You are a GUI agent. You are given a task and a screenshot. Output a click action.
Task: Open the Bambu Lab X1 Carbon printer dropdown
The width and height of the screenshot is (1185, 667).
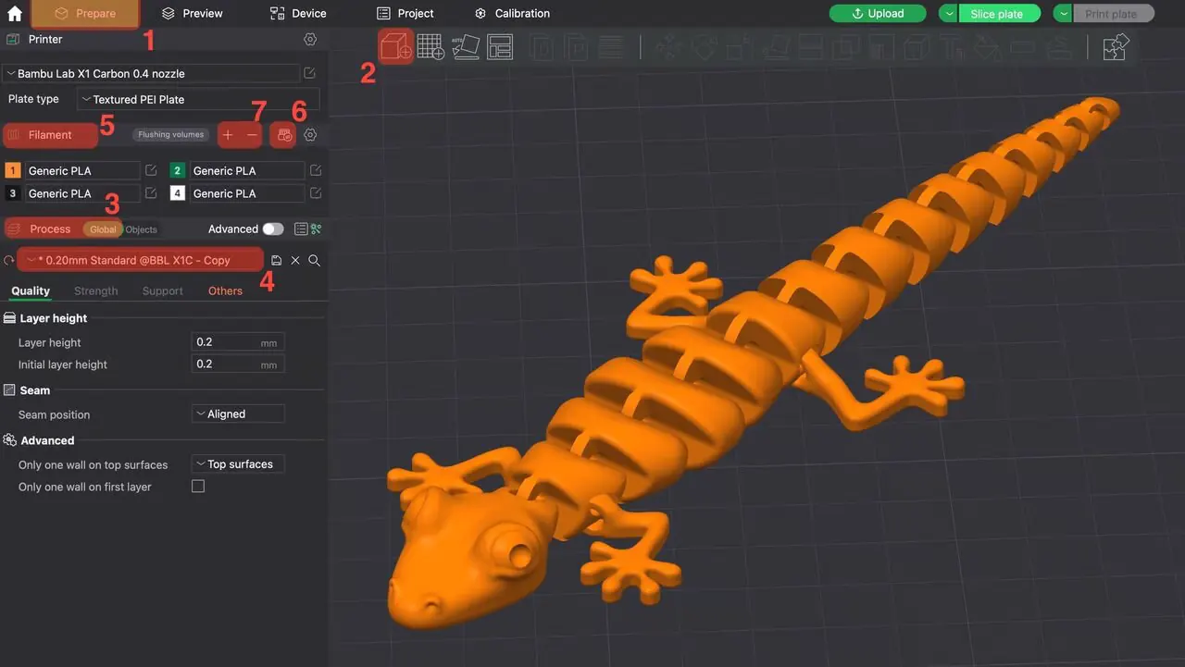151,73
